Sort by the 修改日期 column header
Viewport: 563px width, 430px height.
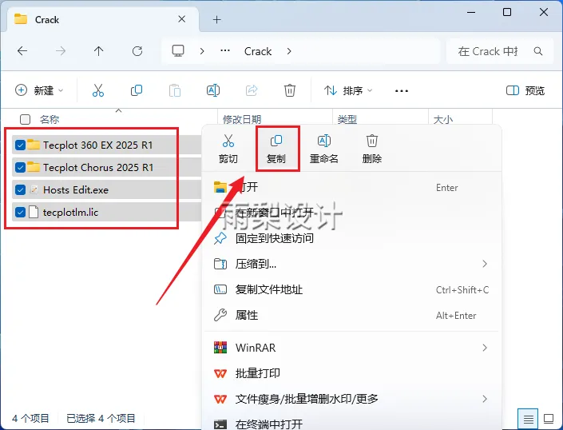pyautogui.click(x=242, y=119)
